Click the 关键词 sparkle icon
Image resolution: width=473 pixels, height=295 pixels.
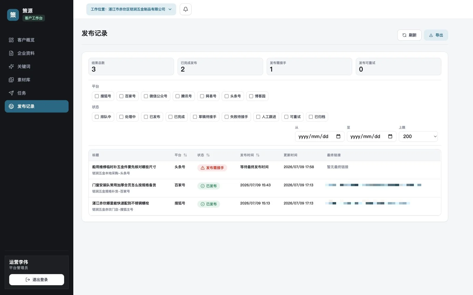[x=11, y=66]
